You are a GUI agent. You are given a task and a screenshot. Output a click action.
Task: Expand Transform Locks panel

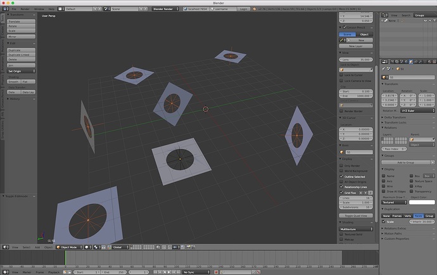[395, 122]
